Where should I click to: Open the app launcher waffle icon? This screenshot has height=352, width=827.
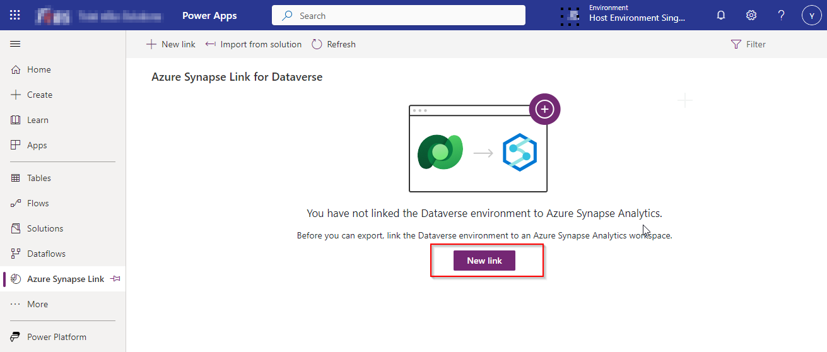point(15,15)
